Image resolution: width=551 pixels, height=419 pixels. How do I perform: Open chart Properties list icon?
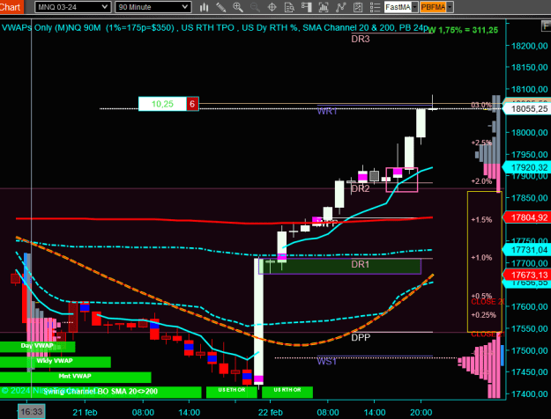(375, 7)
